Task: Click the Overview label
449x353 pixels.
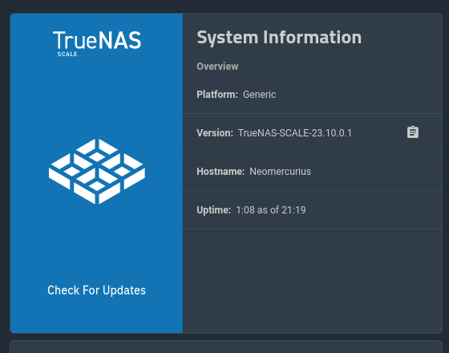Action: [x=217, y=67]
